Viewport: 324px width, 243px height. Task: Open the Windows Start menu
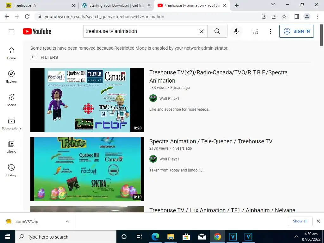[x=8, y=237]
